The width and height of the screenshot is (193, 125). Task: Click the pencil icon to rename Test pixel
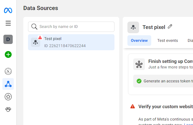[170, 27]
